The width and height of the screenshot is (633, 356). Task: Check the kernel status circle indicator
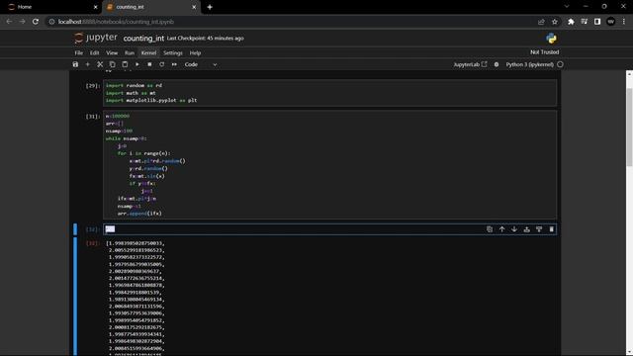(x=560, y=64)
